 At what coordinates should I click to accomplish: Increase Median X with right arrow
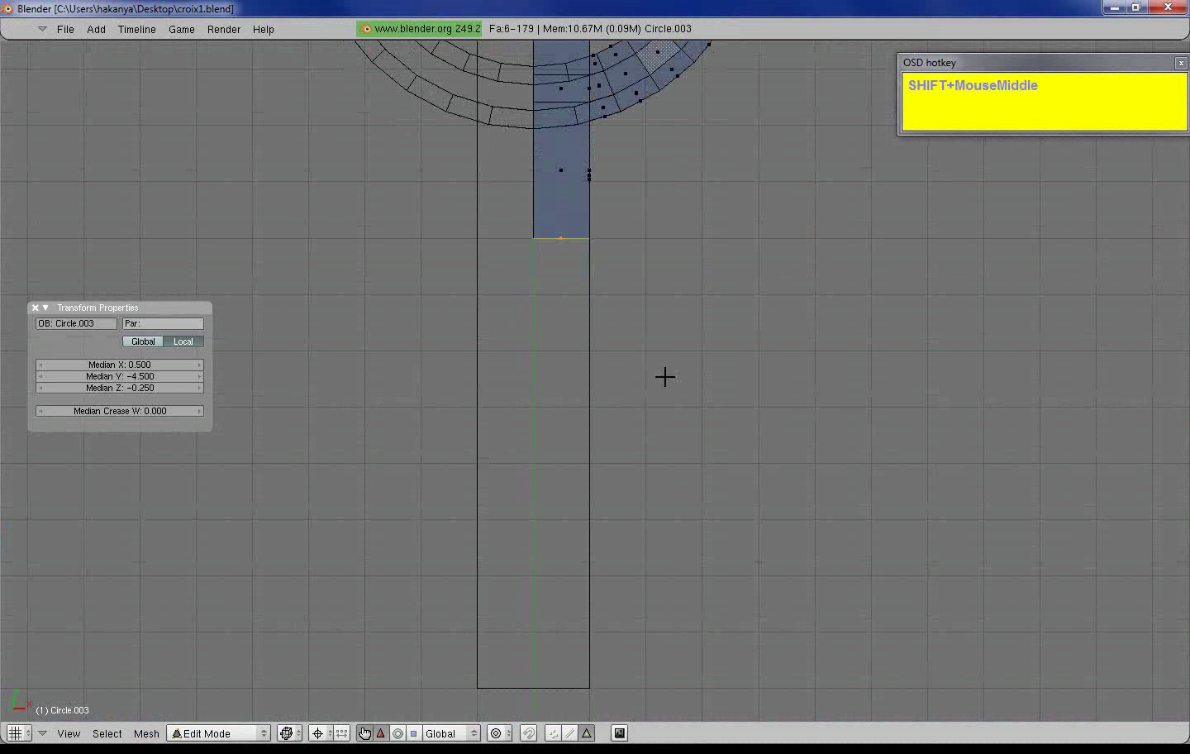(x=199, y=365)
